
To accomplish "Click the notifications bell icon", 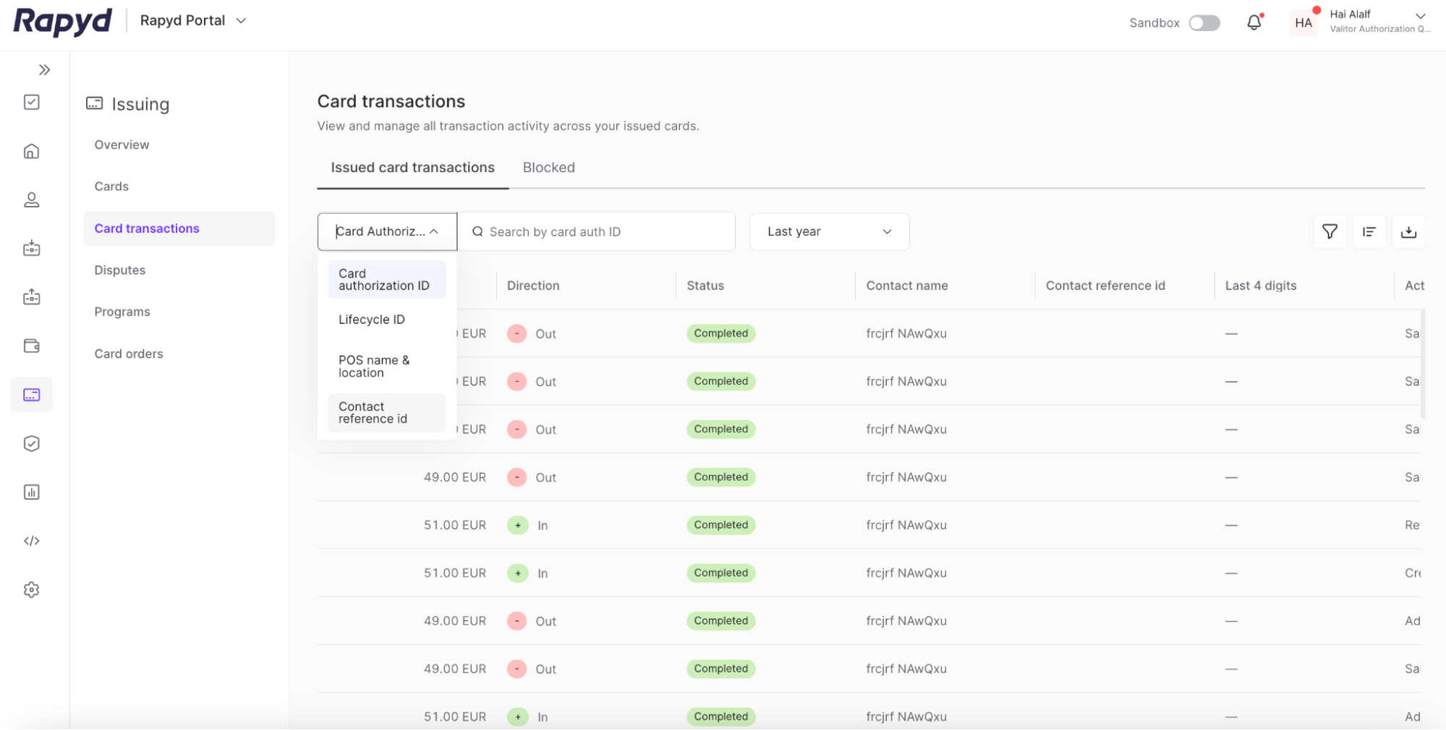I will pyautogui.click(x=1254, y=22).
